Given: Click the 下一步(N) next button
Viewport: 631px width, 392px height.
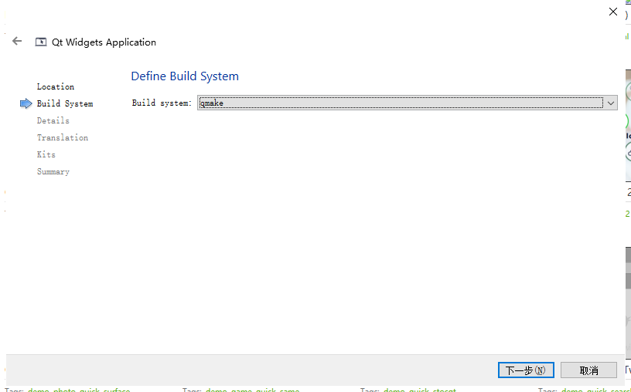Looking at the screenshot, I should (x=526, y=370).
